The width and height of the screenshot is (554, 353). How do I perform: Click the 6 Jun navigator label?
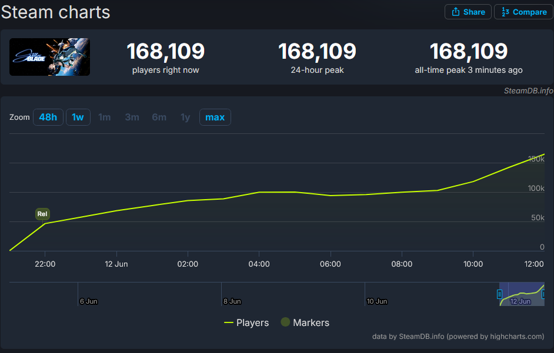[x=89, y=301]
